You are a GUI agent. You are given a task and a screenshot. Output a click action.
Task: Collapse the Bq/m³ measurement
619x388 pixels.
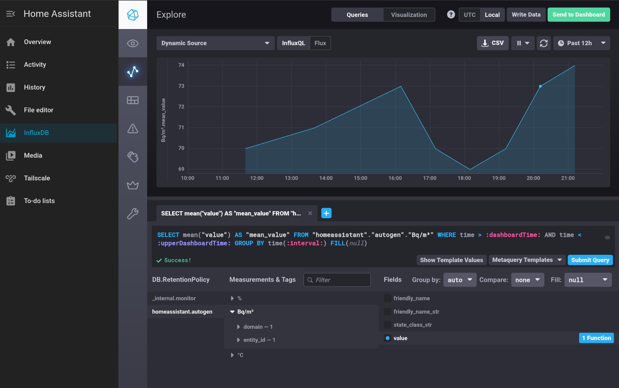point(232,312)
